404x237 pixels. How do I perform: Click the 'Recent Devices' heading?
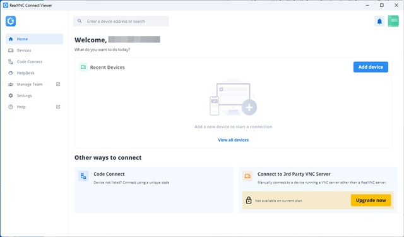(107, 68)
